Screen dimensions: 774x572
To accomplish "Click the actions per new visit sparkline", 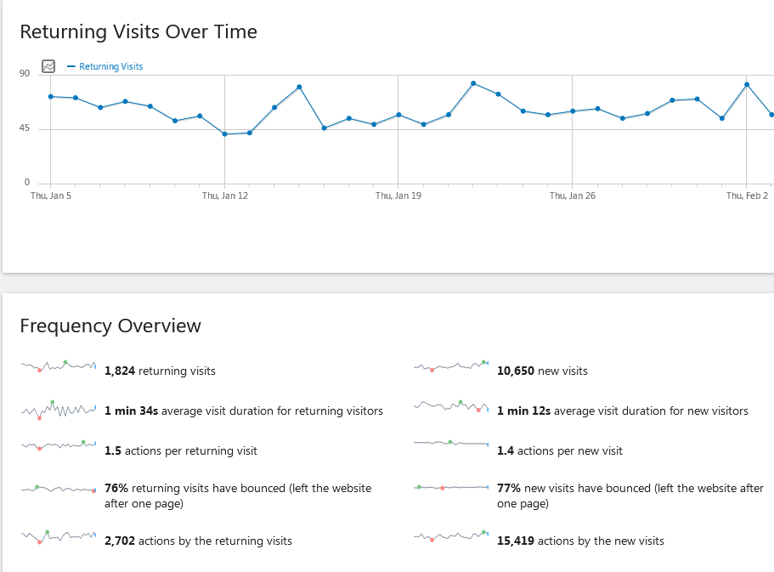I will 451,443.
